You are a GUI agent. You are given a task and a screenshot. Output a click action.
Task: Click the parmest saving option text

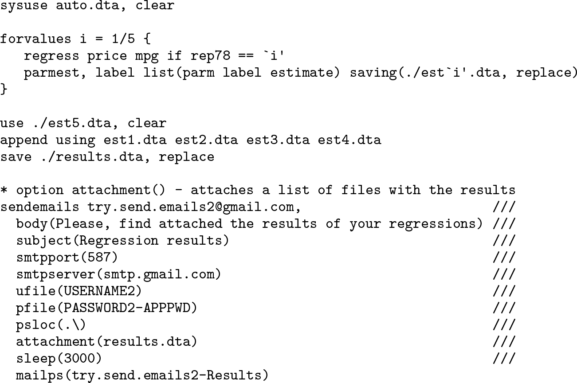pos(463,73)
